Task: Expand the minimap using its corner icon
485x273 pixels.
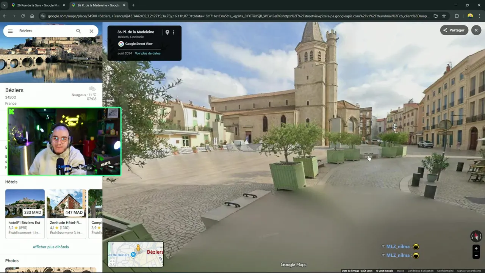Action: (x=113, y=262)
